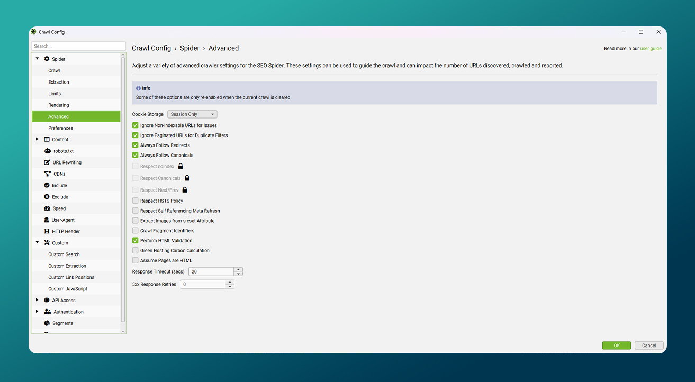Open Speed settings via gauge icon
The width and height of the screenshot is (695, 382).
pyautogui.click(x=47, y=208)
